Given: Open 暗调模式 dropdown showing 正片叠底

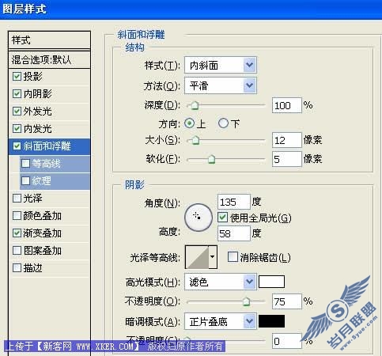Looking at the screenshot, I should pos(221,321).
